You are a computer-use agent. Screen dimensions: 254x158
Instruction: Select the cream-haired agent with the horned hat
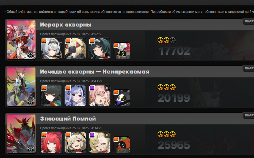pyautogui.click(x=75, y=142)
